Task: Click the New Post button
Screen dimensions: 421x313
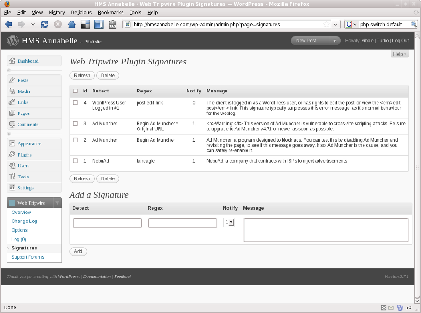Action: [x=311, y=41]
